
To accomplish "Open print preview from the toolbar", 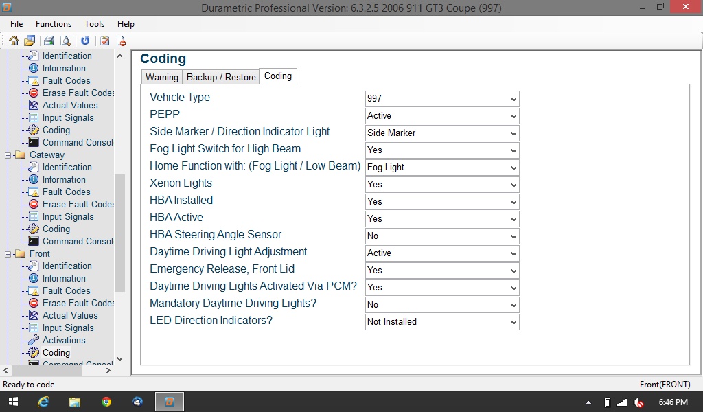I will (x=65, y=41).
